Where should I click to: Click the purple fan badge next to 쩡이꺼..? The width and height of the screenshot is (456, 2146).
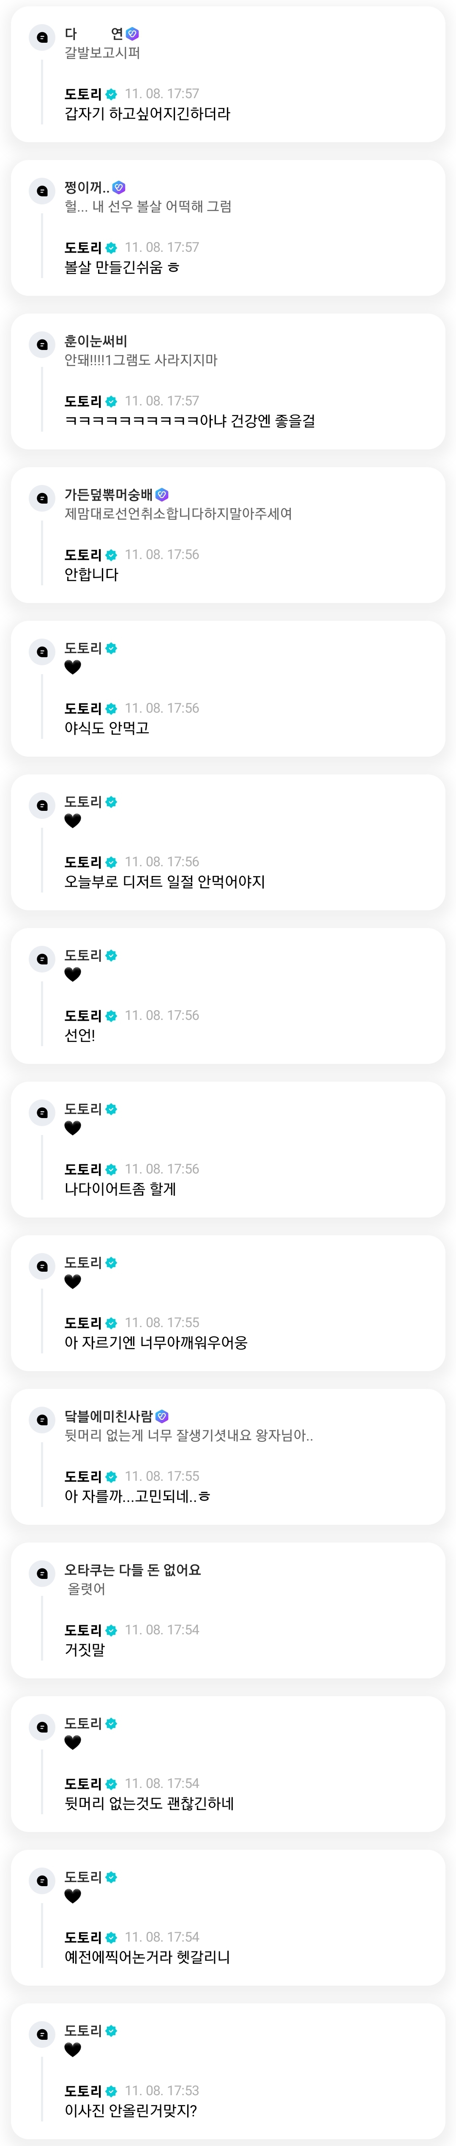119,187
